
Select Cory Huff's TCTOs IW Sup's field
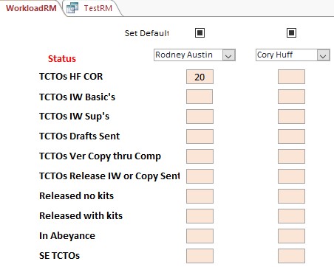point(291,117)
